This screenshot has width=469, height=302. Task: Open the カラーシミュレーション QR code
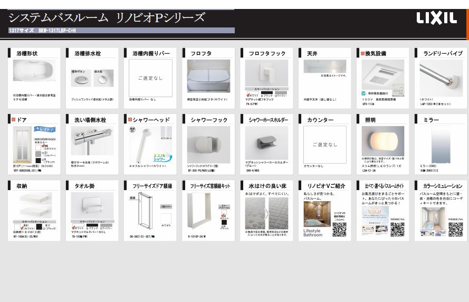tap(455, 230)
